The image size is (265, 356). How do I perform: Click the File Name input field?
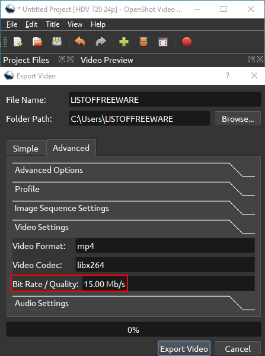[165, 99]
